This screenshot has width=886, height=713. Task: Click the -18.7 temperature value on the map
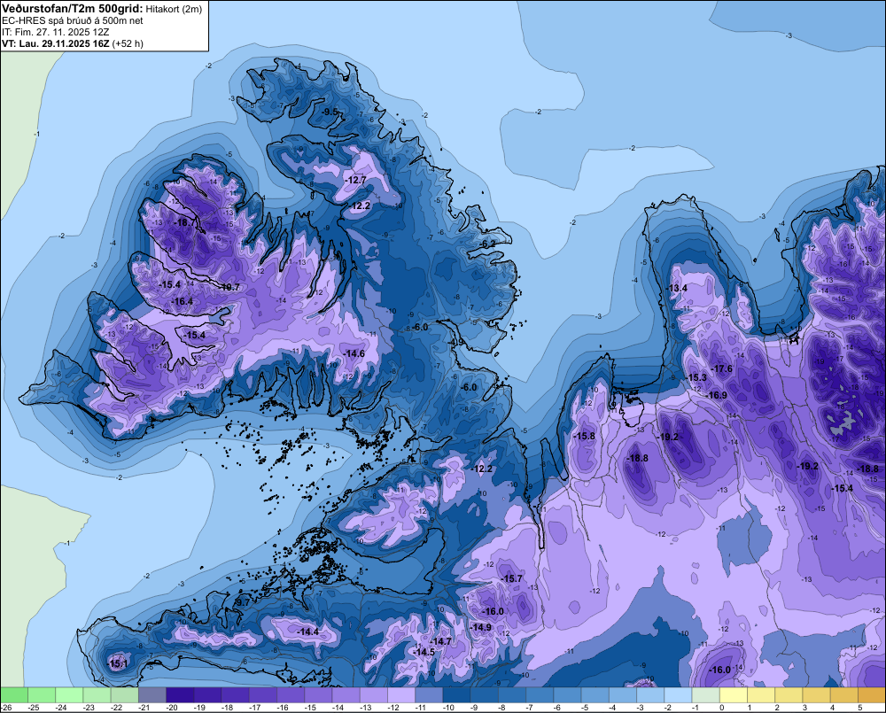click(184, 223)
